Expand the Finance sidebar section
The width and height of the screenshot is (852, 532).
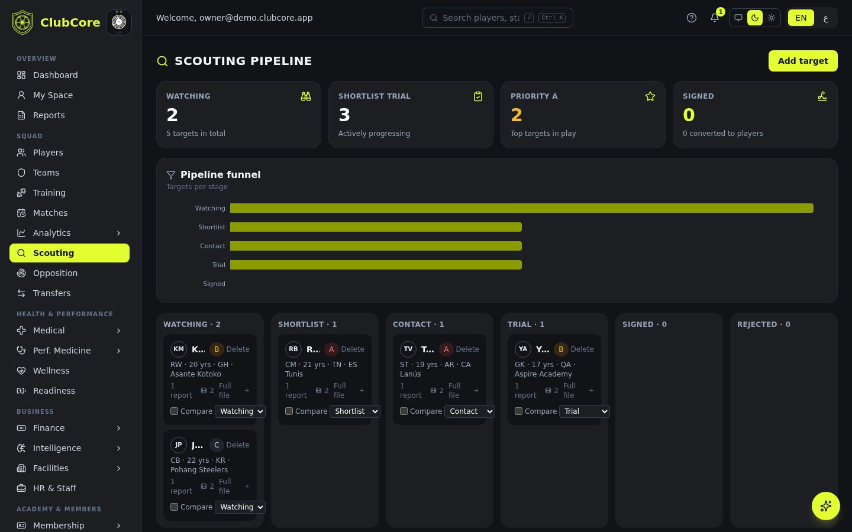[x=69, y=428]
